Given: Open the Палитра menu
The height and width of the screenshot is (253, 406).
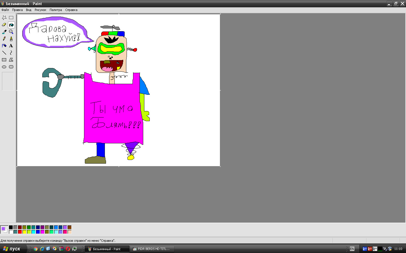Looking at the screenshot, I should [56, 10].
